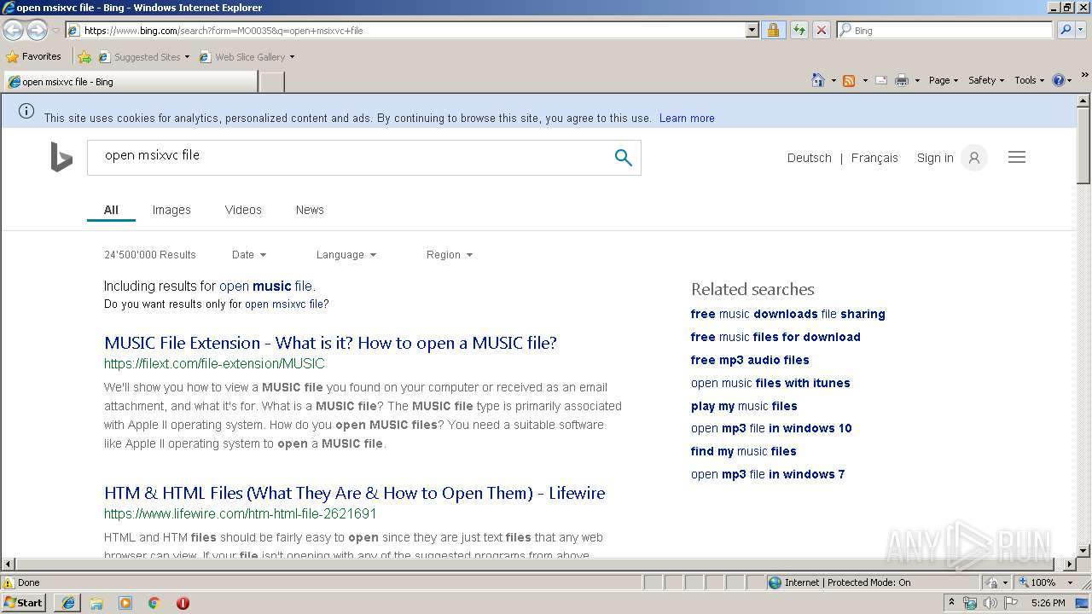
Task: Open related search 'open mp3 file in windows 7'
Action: pyautogui.click(x=768, y=474)
